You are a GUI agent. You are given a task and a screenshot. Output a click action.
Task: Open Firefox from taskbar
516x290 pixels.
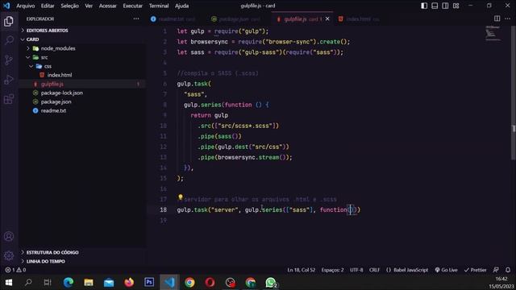tap(129, 283)
